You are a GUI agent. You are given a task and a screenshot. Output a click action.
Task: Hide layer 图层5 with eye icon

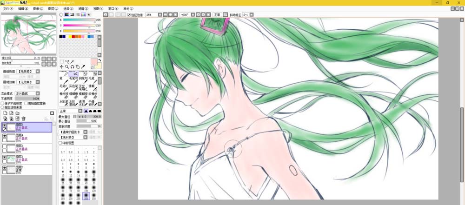5,125
